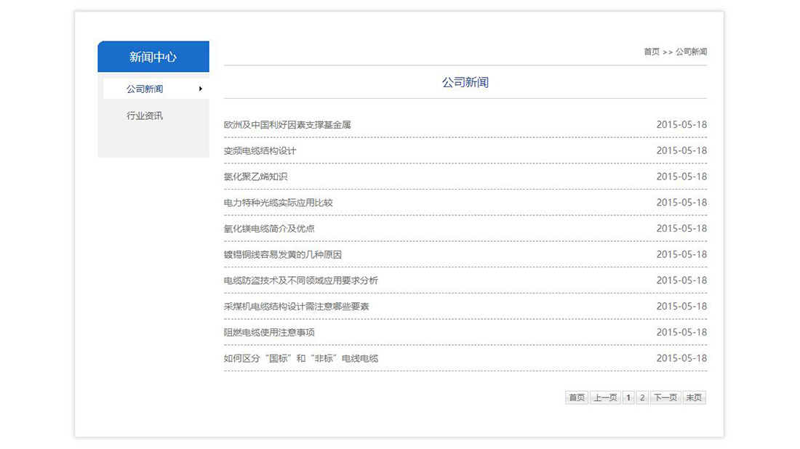Open 如何区分国标和非标电线电缆 article
The image size is (800, 449).
click(x=300, y=358)
